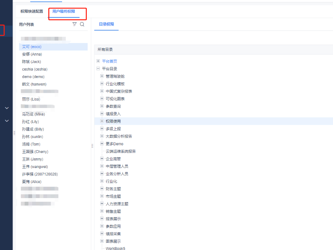The height and width of the screenshot is (250, 333).
Task: Expand the upper sidebar chevron
Action: (7, 108)
